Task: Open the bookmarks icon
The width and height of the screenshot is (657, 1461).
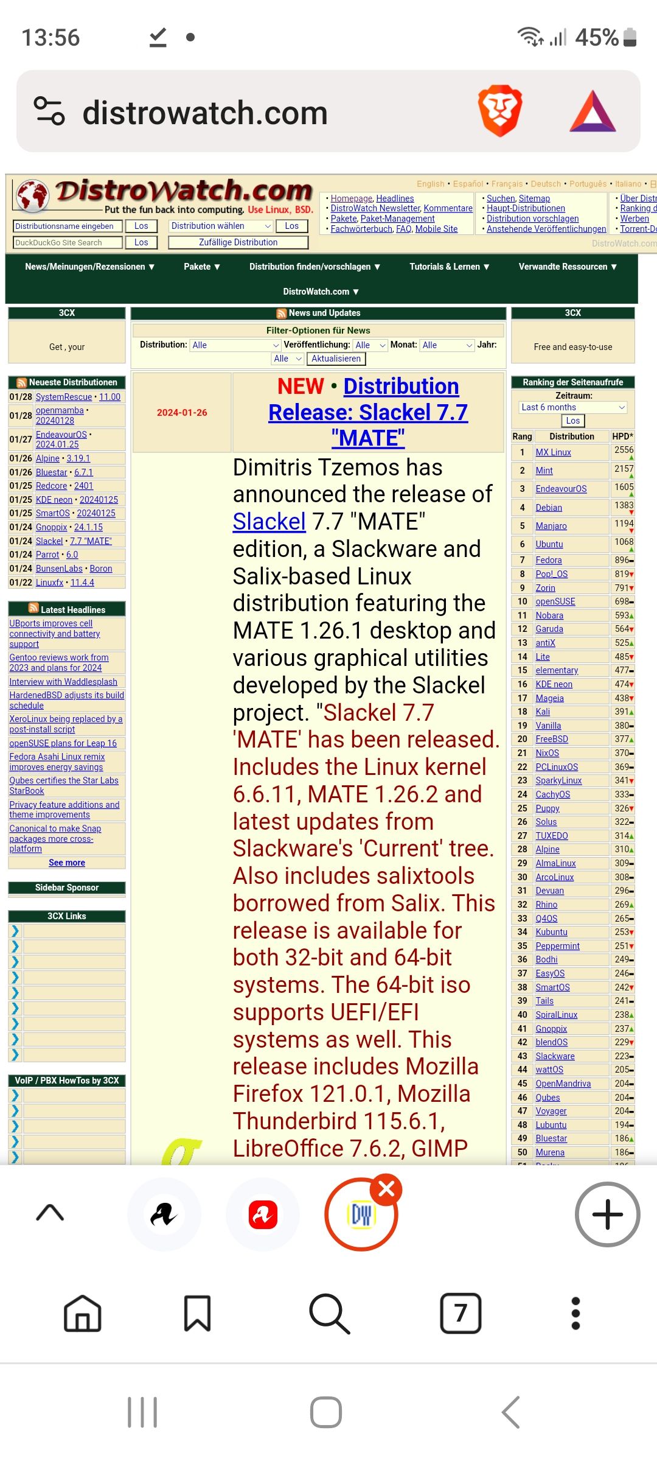Action: (197, 1314)
